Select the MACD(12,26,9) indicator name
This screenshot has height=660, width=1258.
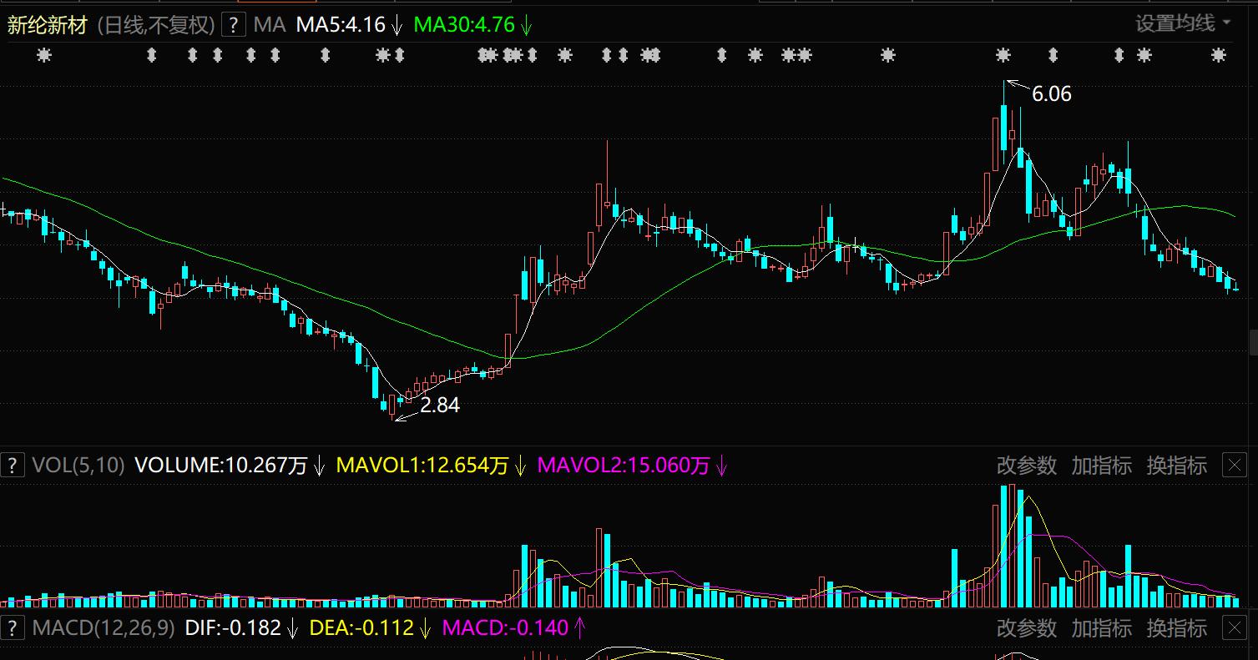pyautogui.click(x=104, y=627)
